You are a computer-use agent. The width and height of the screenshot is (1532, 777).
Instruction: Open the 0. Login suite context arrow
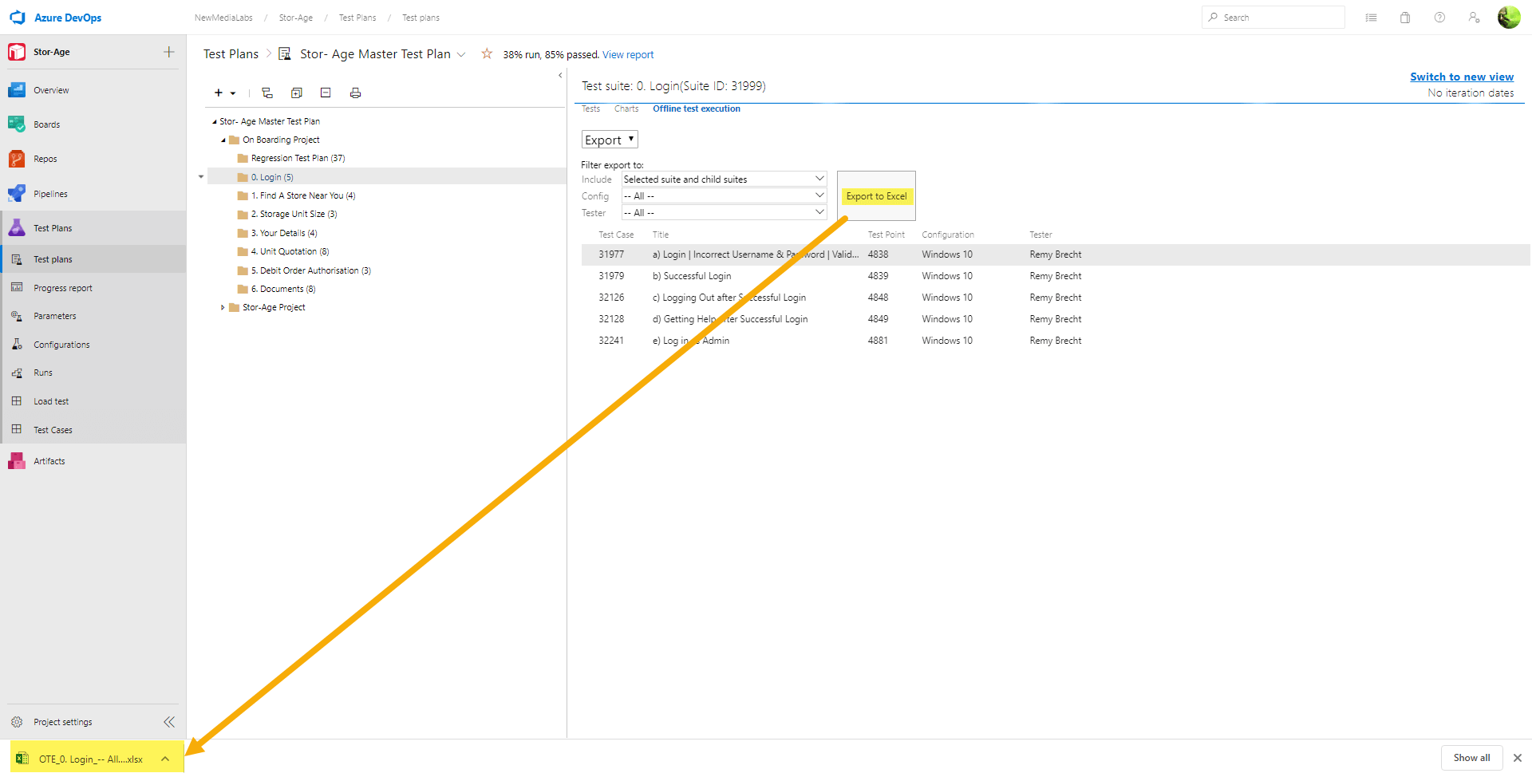coord(201,177)
